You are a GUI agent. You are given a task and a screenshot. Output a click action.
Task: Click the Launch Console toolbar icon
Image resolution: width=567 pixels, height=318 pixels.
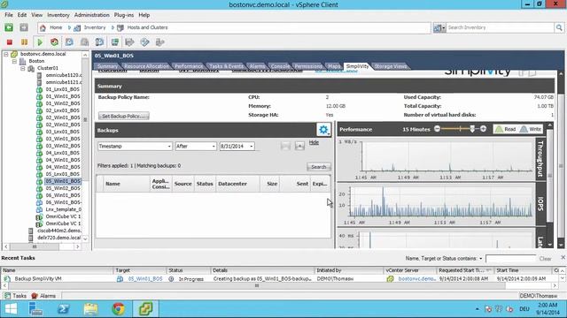coord(114,42)
